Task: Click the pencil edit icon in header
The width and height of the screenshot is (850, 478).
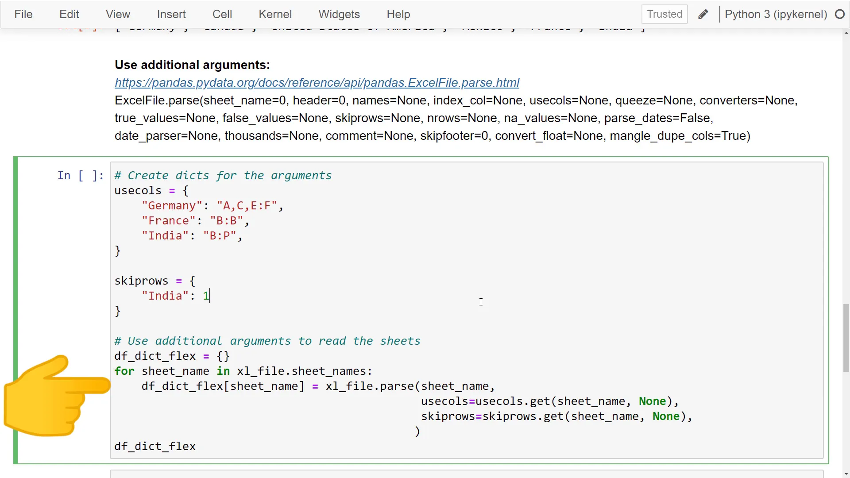Action: [x=703, y=15]
